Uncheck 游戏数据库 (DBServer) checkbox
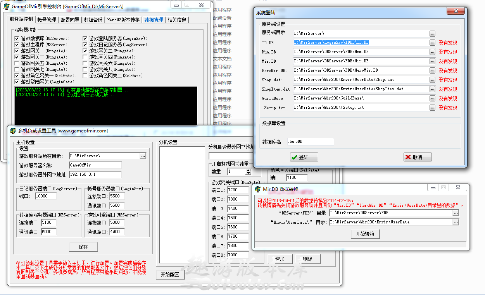Screen dimensions: 485x295 tap(17, 38)
